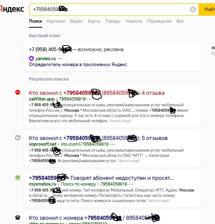
Task: Open the Переводчик tab
Action: [159, 21]
